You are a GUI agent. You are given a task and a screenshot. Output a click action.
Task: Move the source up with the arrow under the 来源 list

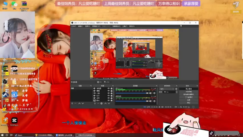point(105,104)
